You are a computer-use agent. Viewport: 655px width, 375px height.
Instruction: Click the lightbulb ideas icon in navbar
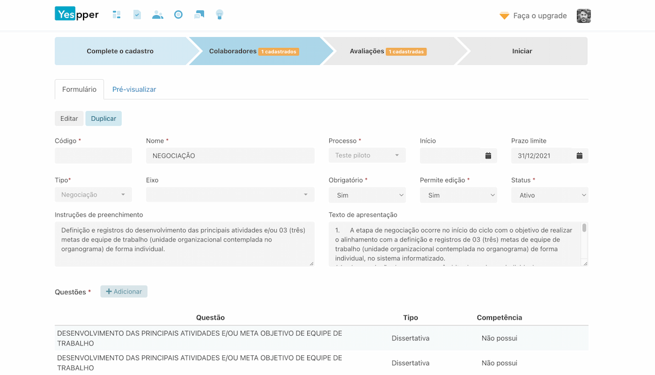click(x=219, y=15)
